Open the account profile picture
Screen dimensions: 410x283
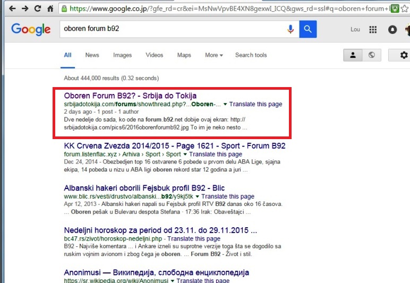(x=407, y=29)
